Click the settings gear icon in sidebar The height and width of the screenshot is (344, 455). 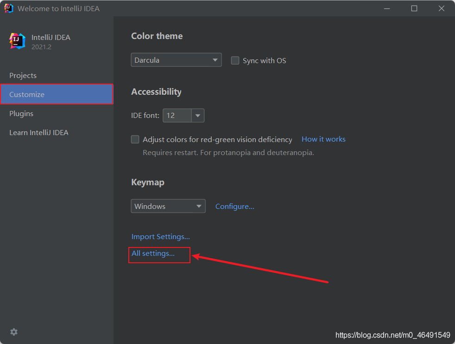point(13,332)
